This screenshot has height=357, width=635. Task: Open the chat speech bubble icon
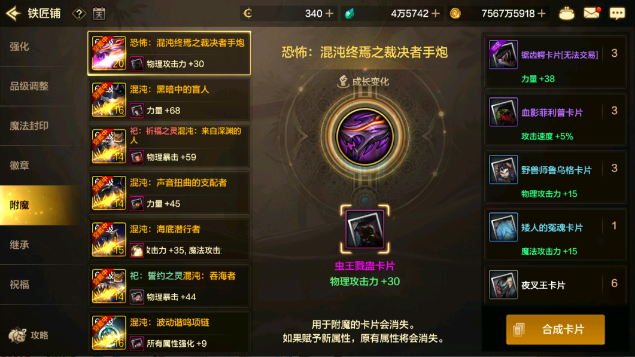(617, 14)
